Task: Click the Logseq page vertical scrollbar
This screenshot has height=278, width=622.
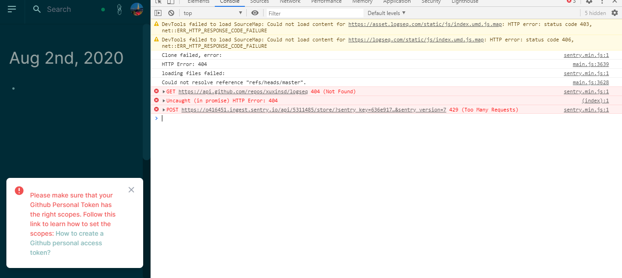Action: [146, 91]
